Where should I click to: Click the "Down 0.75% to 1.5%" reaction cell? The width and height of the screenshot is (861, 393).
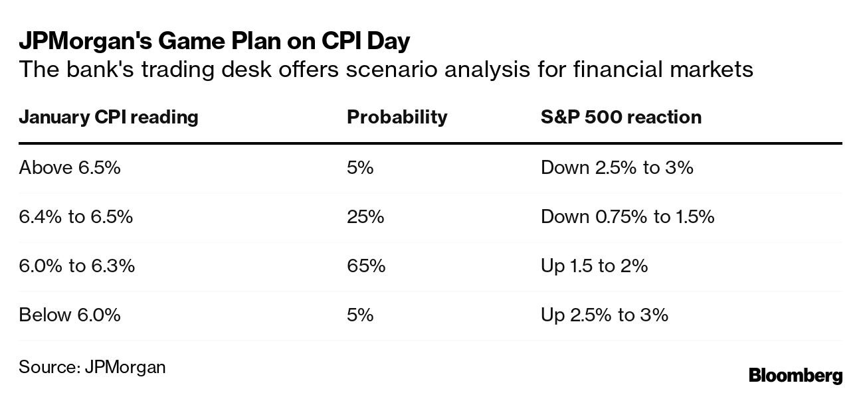click(627, 216)
